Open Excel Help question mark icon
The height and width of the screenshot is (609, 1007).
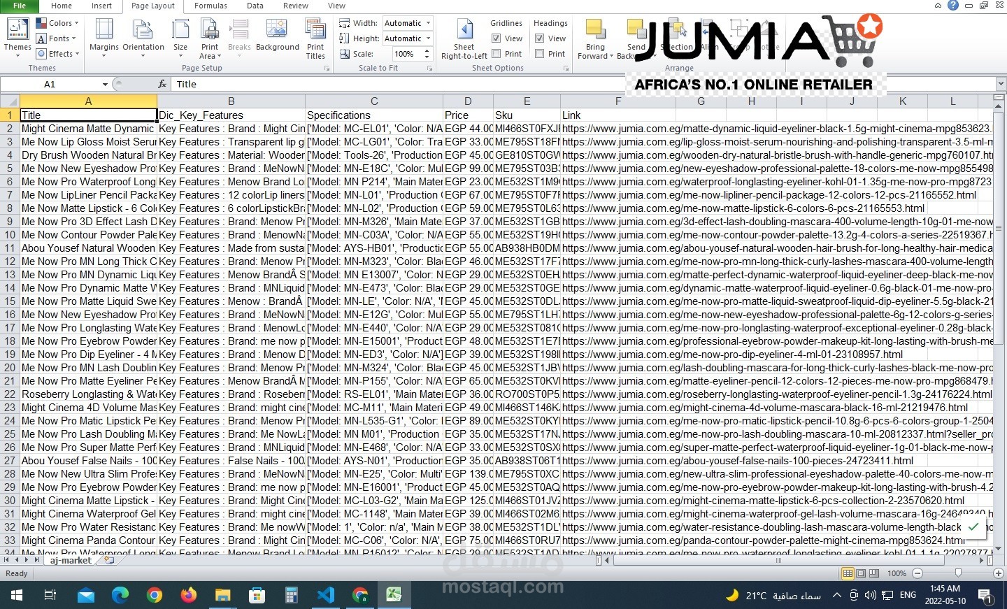[x=952, y=6]
